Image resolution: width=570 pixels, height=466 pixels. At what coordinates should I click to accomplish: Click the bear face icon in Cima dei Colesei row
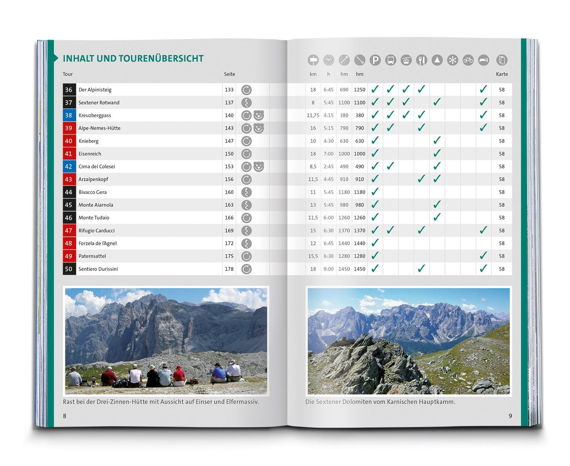[x=259, y=167]
